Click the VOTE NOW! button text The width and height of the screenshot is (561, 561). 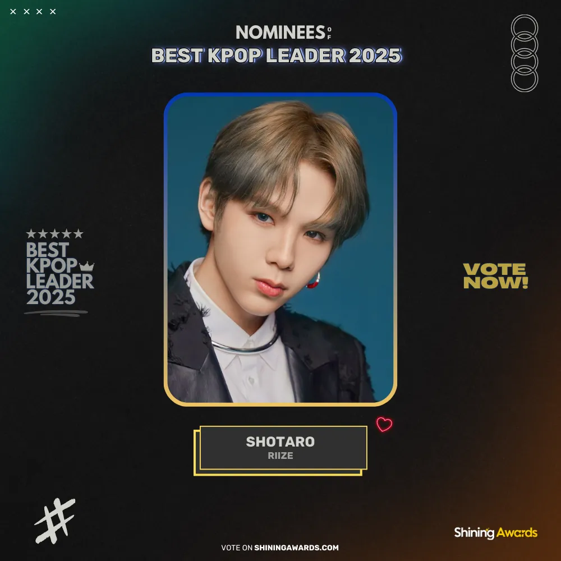click(x=495, y=276)
